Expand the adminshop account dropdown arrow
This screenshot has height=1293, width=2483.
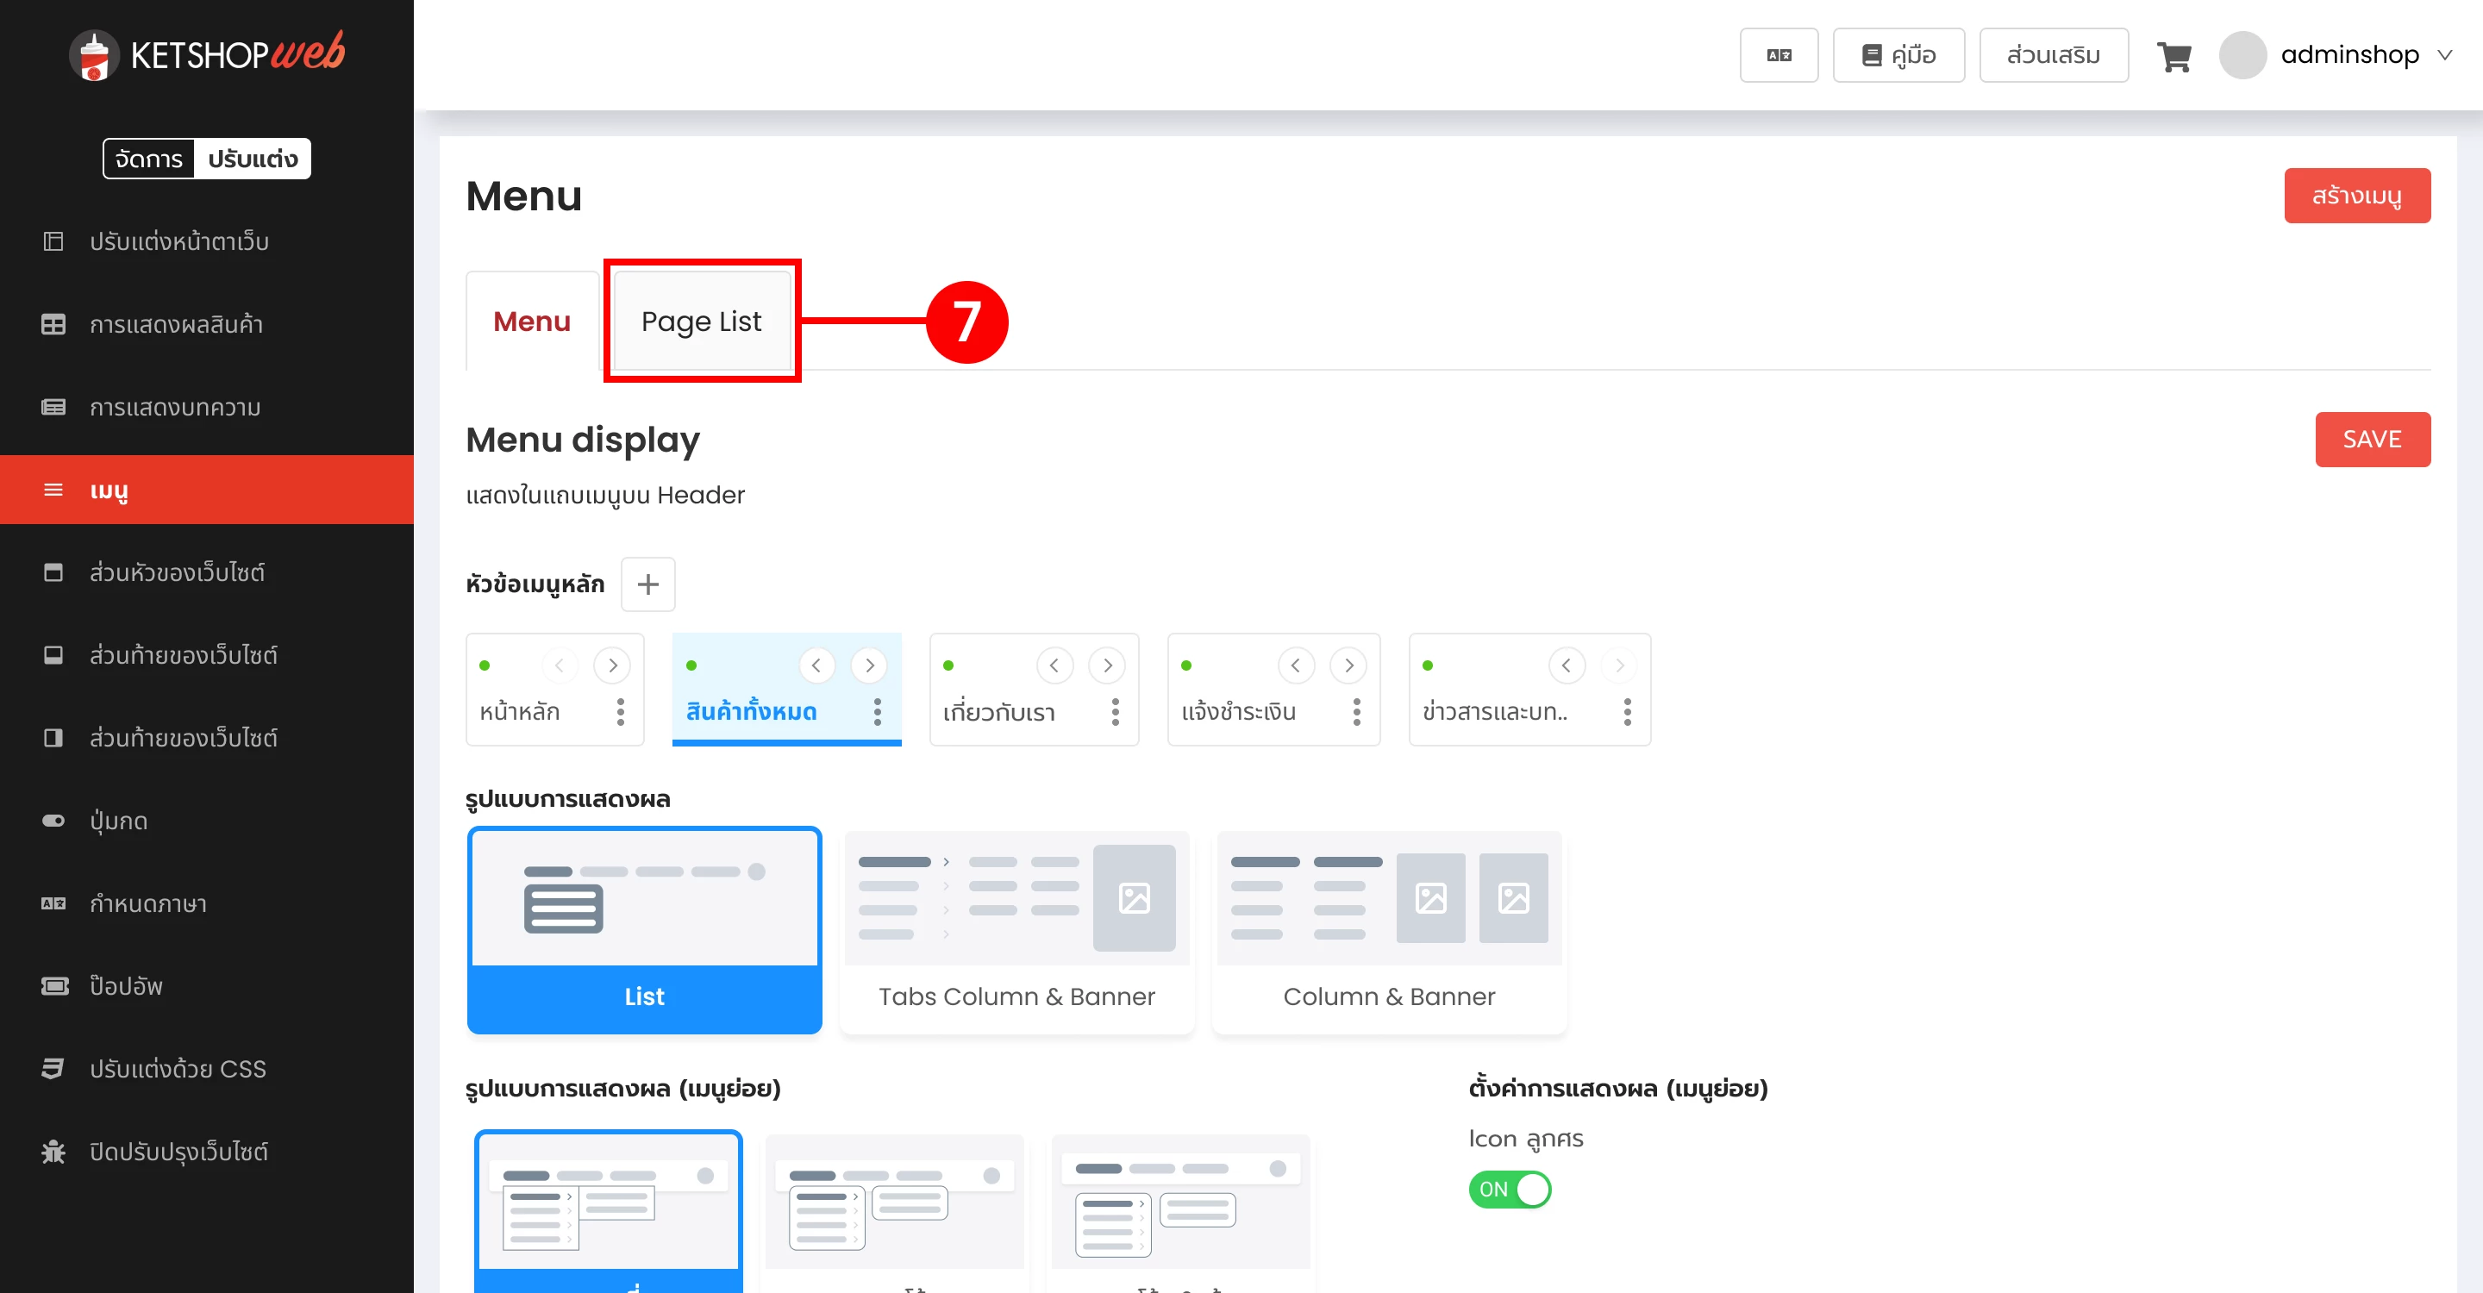(x=2444, y=55)
